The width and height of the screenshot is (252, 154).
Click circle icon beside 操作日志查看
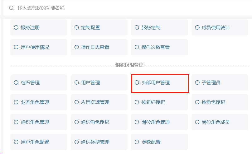[76, 47]
